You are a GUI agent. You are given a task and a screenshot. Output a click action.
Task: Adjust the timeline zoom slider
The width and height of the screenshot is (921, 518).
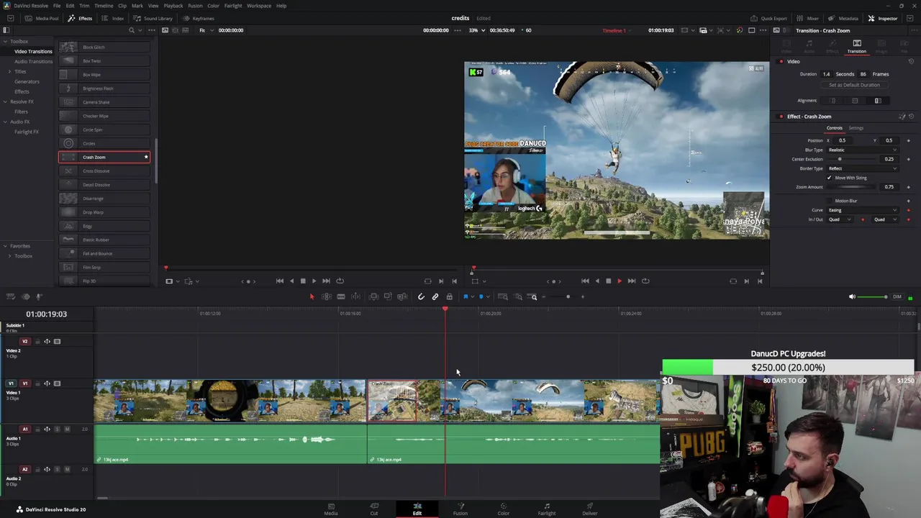568,296
